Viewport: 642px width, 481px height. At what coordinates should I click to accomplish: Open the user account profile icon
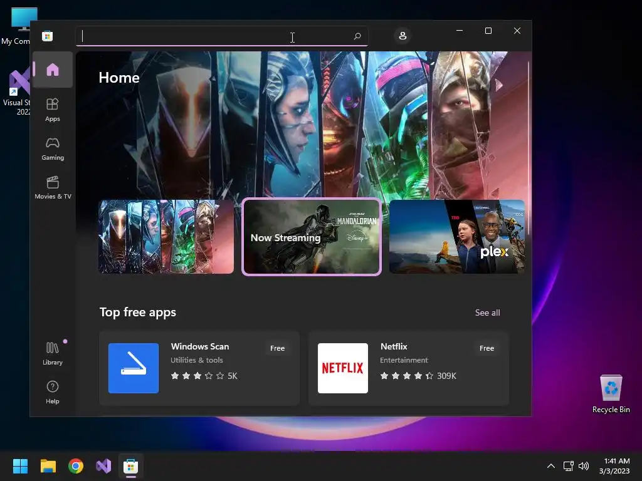(x=403, y=36)
